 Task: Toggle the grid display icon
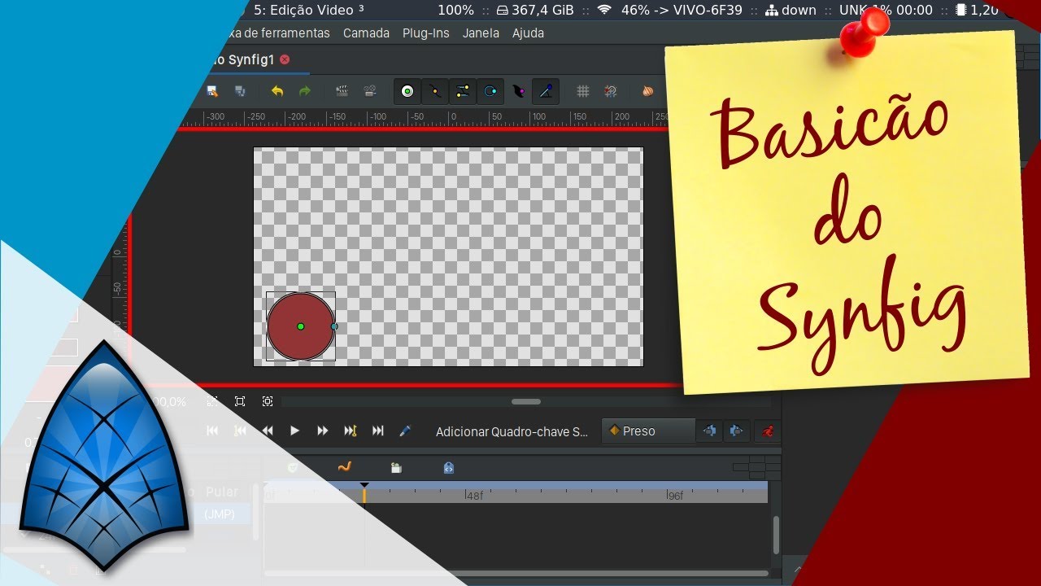(x=583, y=91)
